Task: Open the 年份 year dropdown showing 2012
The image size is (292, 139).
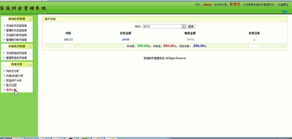Action: [x=164, y=27]
